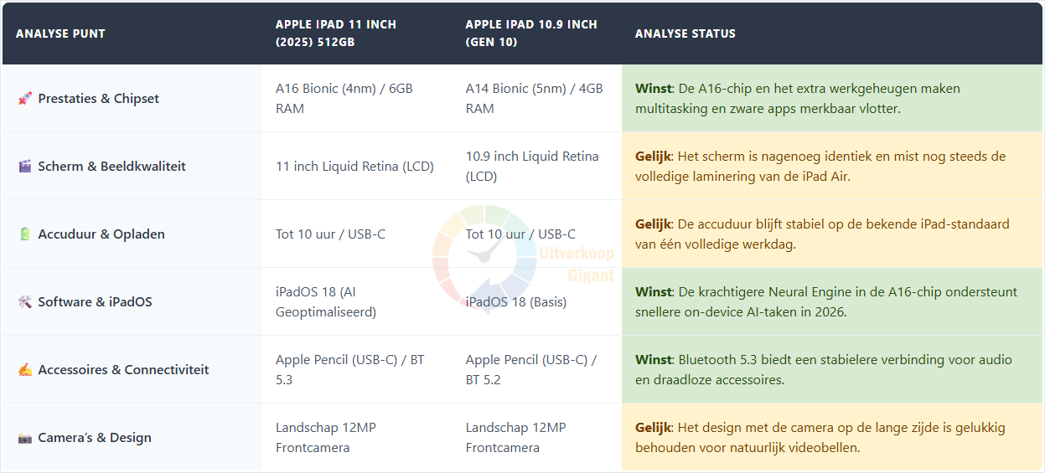
Task: Click the writing hand icon beside Accessoires
Action: point(24,370)
